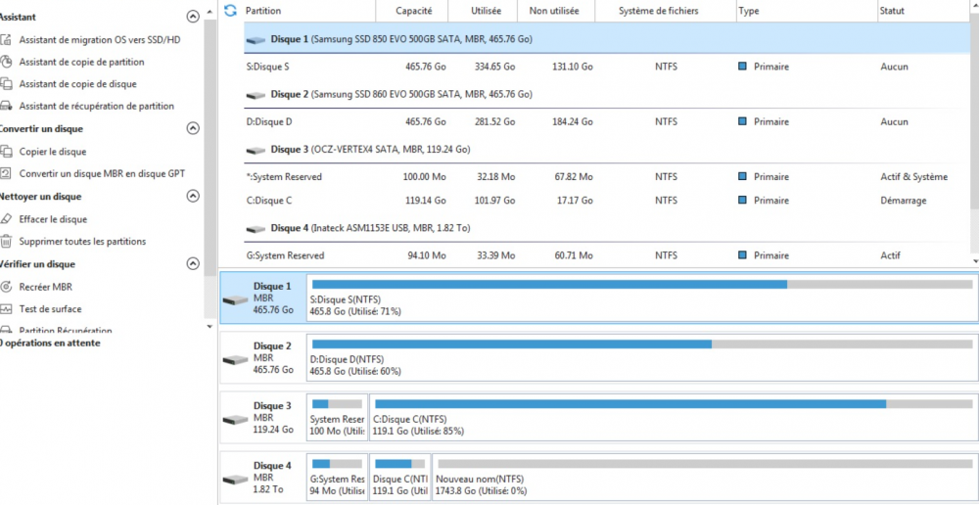Click the OS migration to SSD/HD wizard icon
979x505 pixels.
6,40
